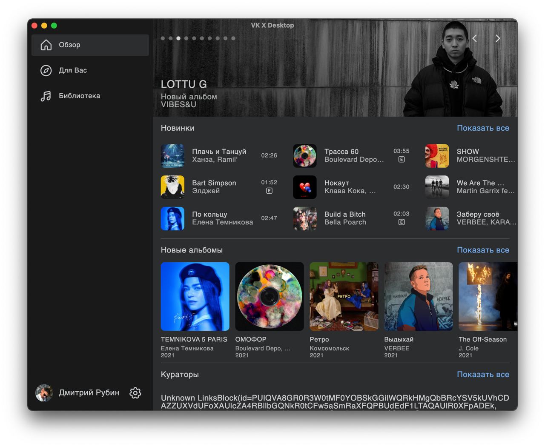Open TEMNIKOVA 5 PARIS album cover
The image size is (545, 447).
[195, 296]
